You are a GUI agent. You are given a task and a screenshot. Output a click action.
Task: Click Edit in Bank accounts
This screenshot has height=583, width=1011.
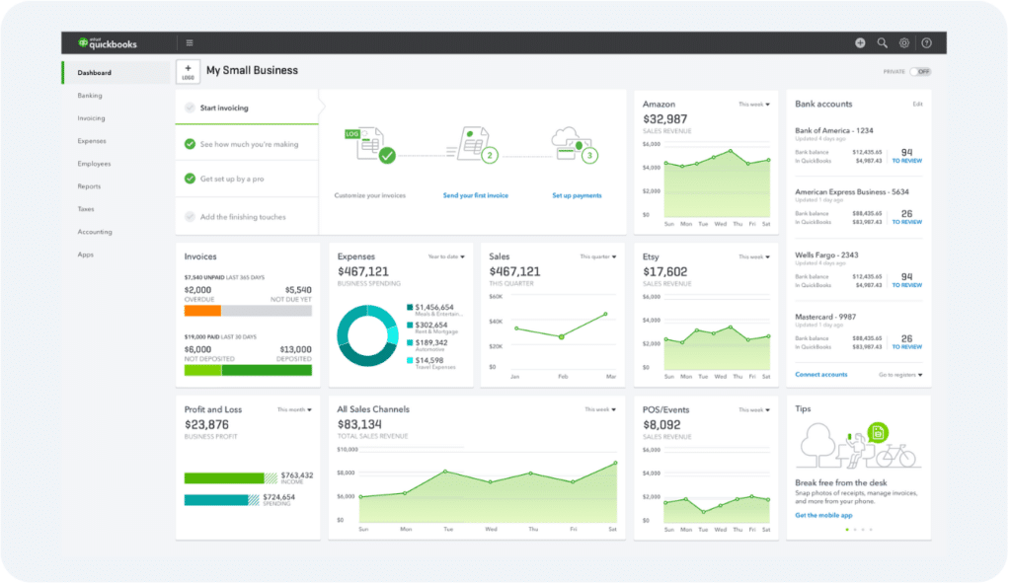tap(917, 105)
